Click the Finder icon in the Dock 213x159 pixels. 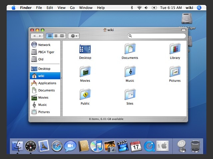tap(17, 146)
